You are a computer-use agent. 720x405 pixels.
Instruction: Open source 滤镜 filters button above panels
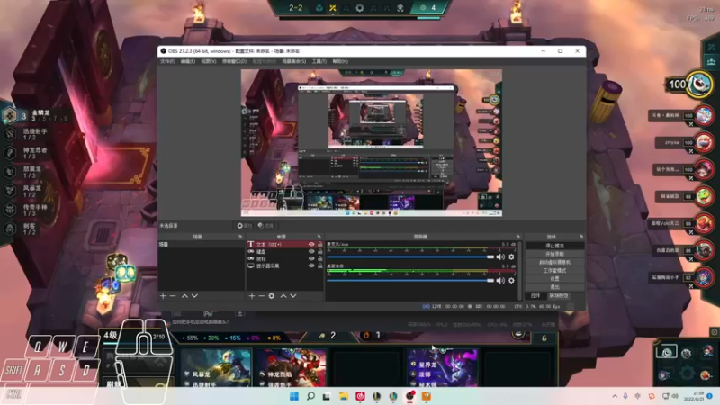point(265,226)
